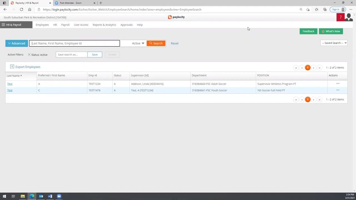
Task: Go to first page in top pager
Action: 296,67
